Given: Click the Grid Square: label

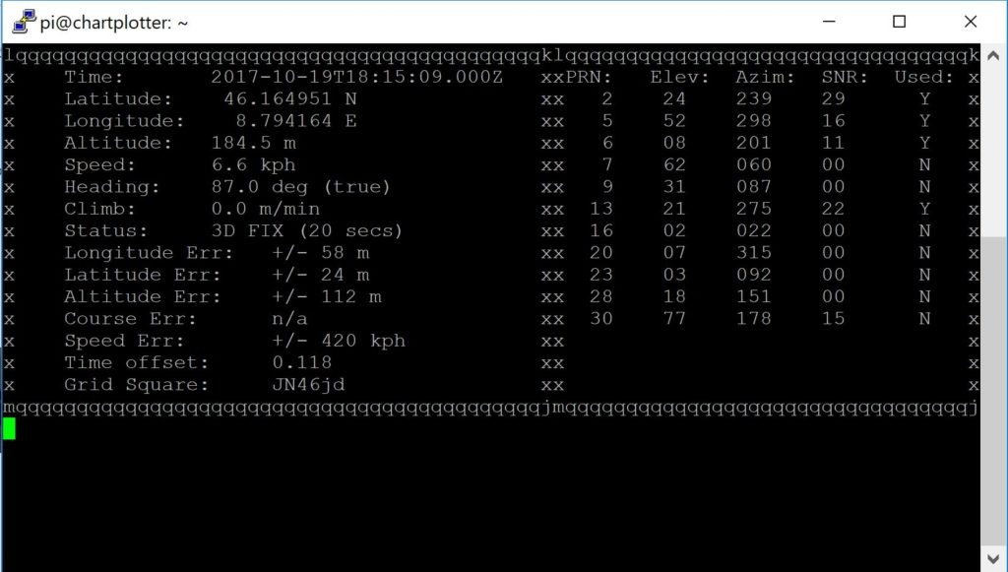Looking at the screenshot, I should pyautogui.click(x=136, y=385).
